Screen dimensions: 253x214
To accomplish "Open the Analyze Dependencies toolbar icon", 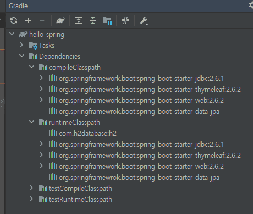I will [107, 21].
